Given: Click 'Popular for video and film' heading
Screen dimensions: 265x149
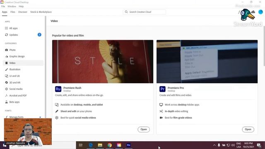Looking at the screenshot, I should tap(68, 36).
